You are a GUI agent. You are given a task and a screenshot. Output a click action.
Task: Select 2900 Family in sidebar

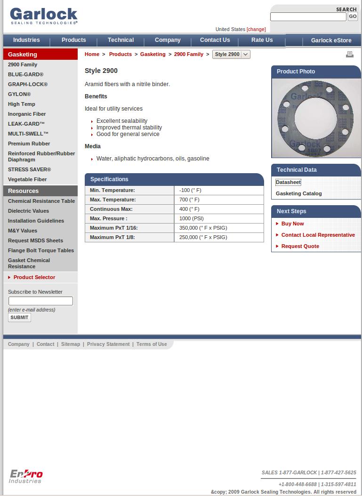tap(23, 64)
